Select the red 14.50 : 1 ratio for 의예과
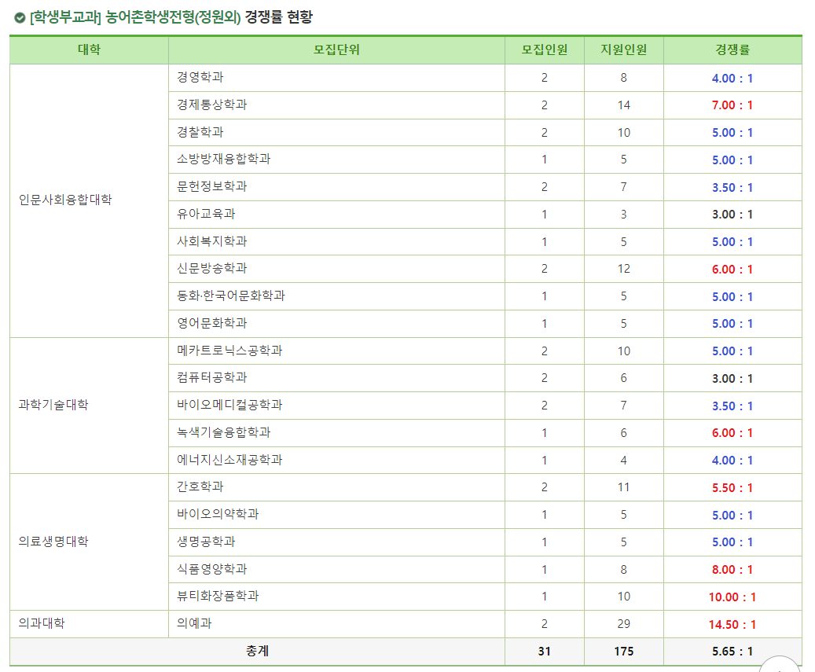 click(732, 625)
